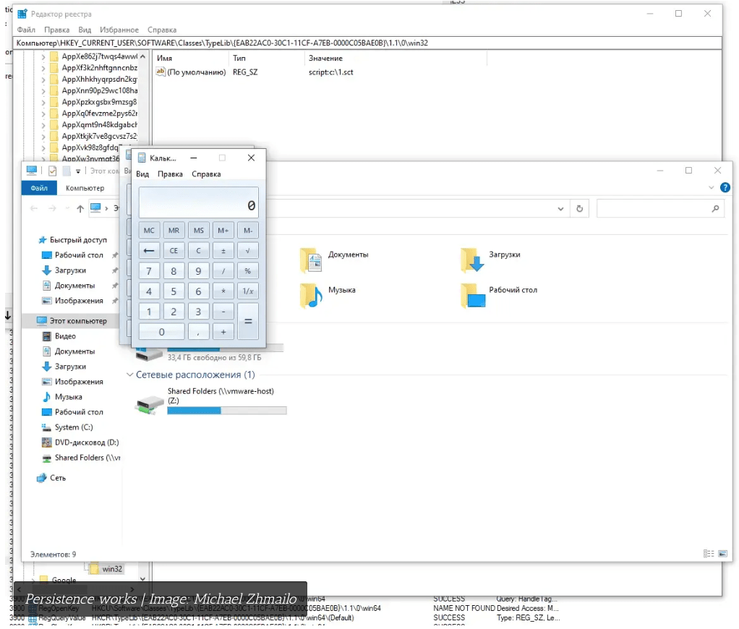Open the Explorer address bar history dropdown
Screen dimensions: 739x629
tap(560, 208)
